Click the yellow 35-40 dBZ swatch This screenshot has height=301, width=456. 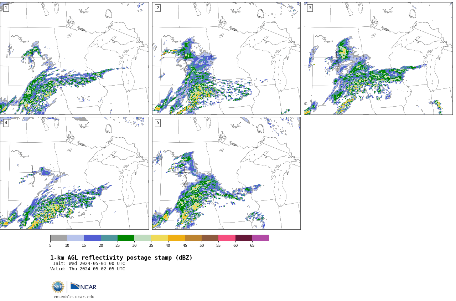click(x=160, y=238)
